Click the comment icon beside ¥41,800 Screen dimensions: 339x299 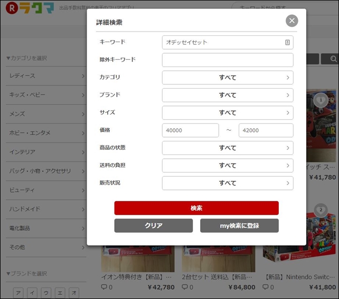[265, 287]
